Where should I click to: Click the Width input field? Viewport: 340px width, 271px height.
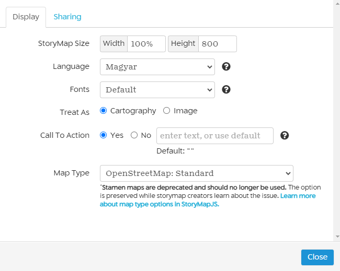coord(146,44)
